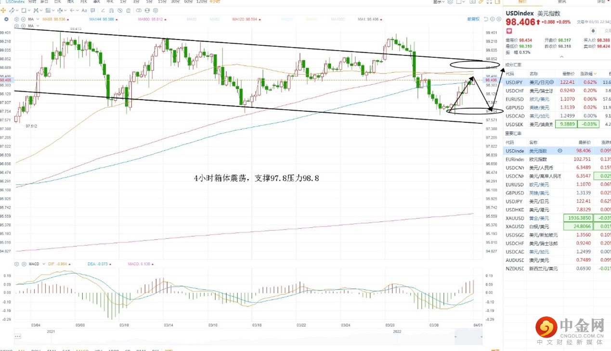Select the angle measurement tool

coord(104,11)
